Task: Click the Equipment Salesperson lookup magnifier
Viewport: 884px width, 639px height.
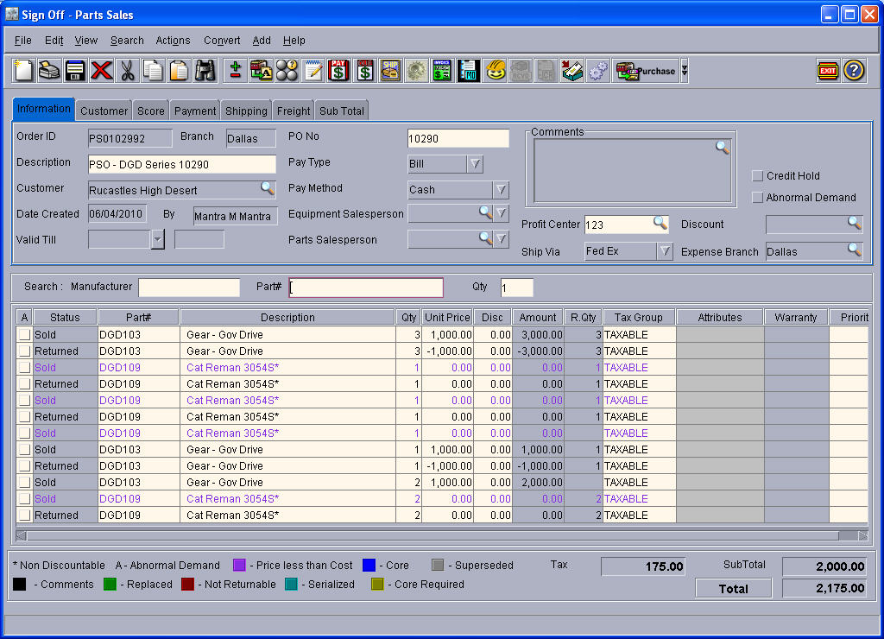Action: tap(485, 212)
